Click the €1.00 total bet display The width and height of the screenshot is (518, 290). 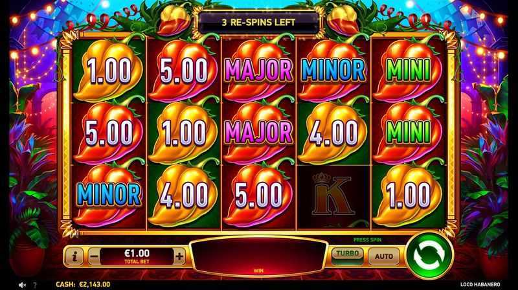click(x=137, y=256)
